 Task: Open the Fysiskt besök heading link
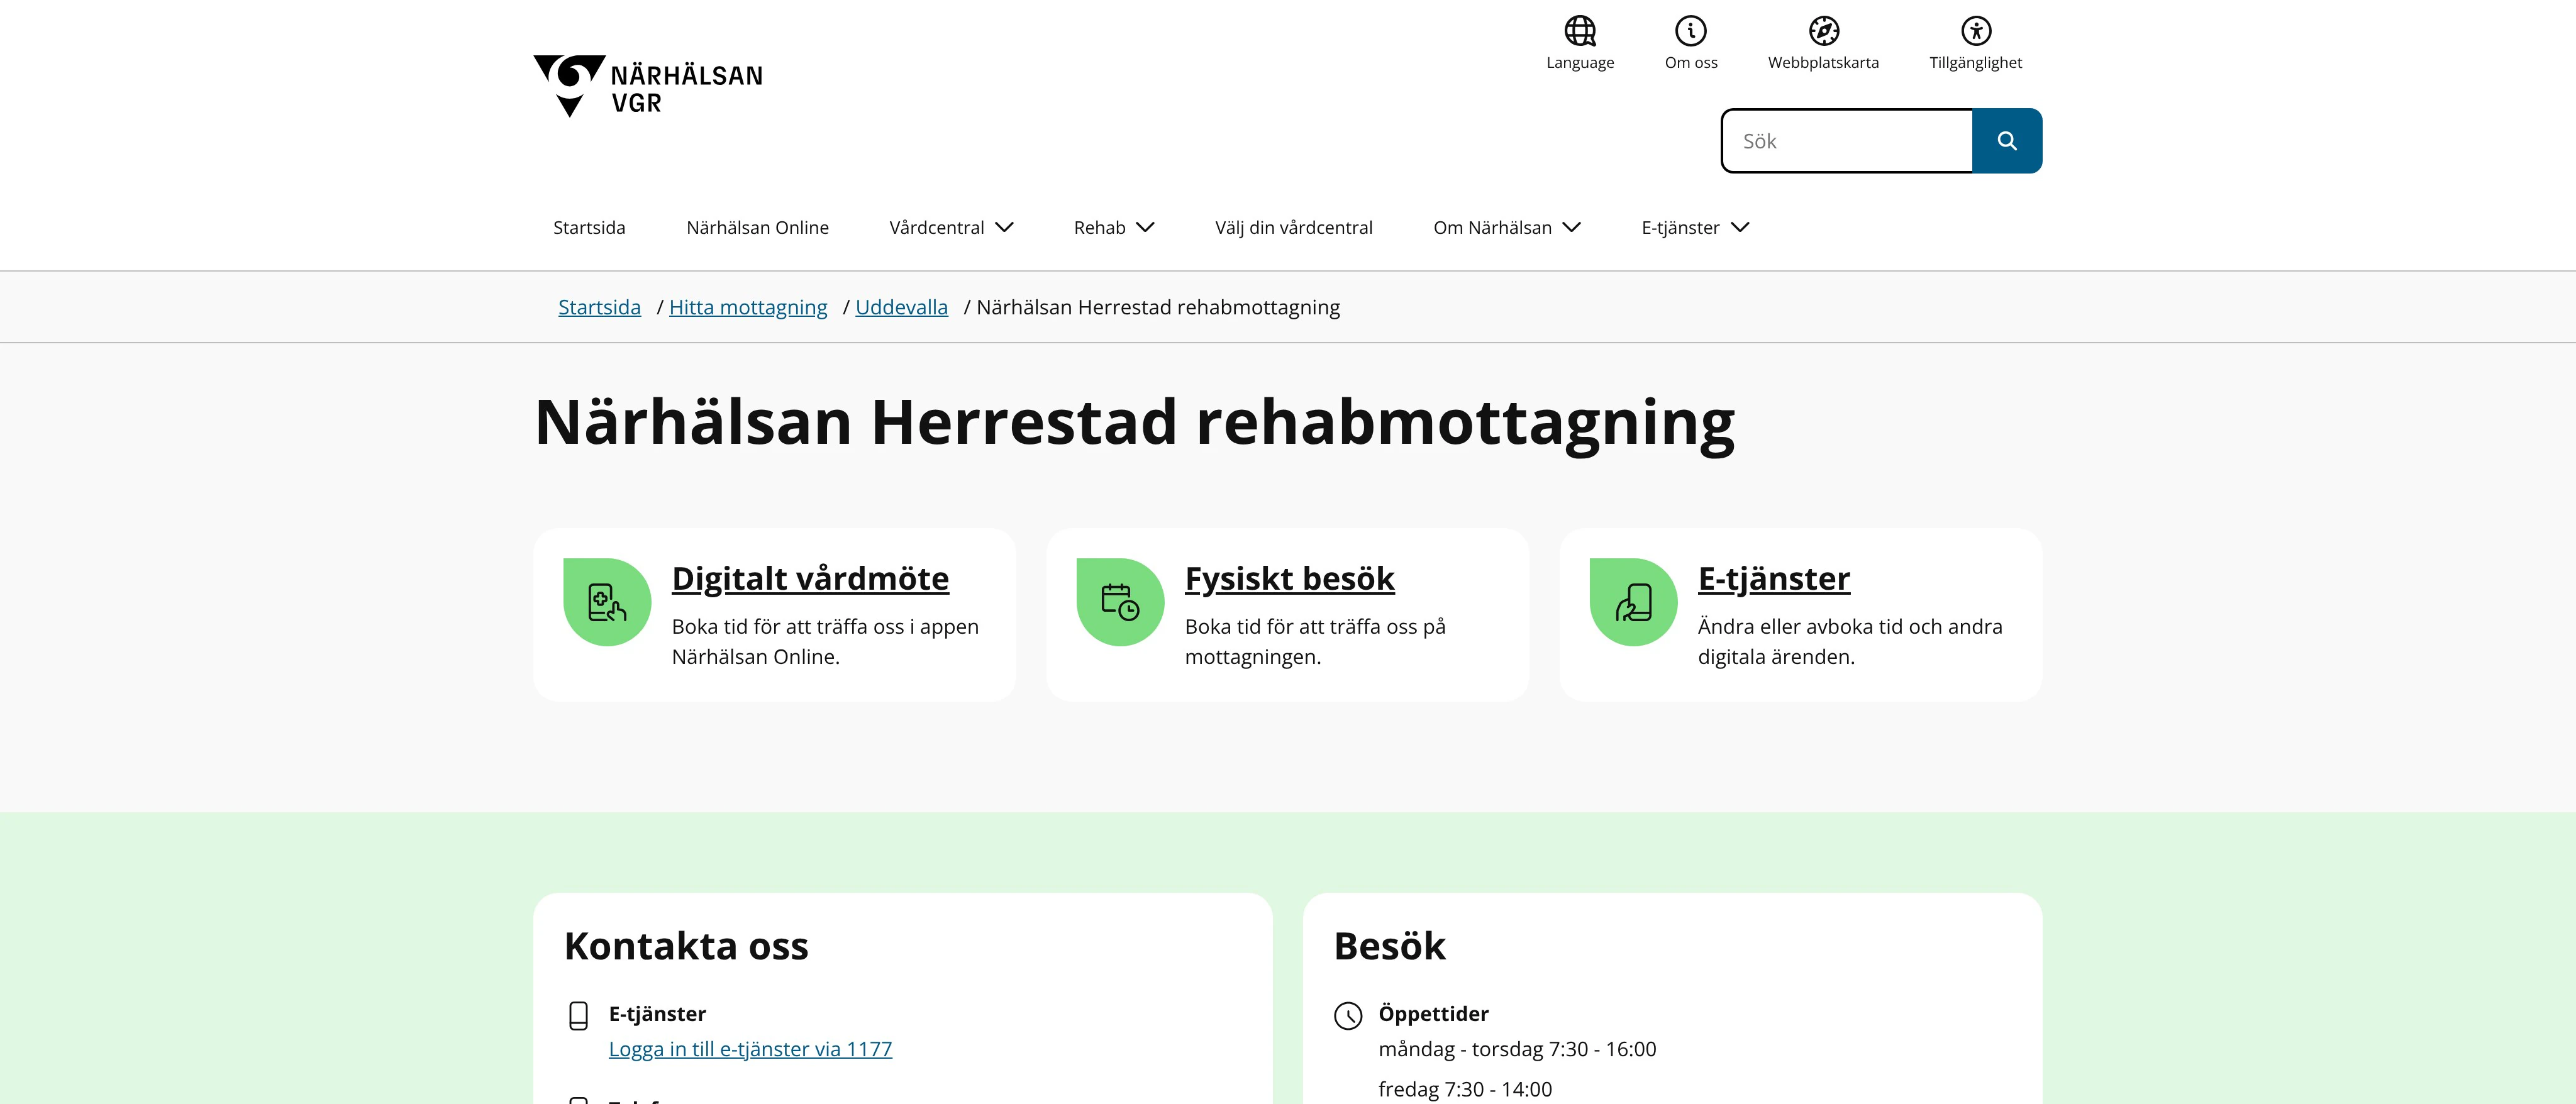point(1289,579)
